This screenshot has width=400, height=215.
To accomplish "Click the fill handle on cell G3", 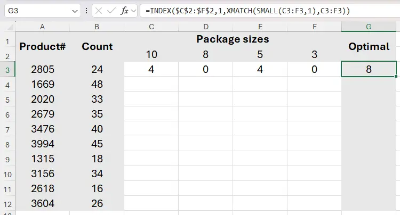I will click(x=396, y=76).
